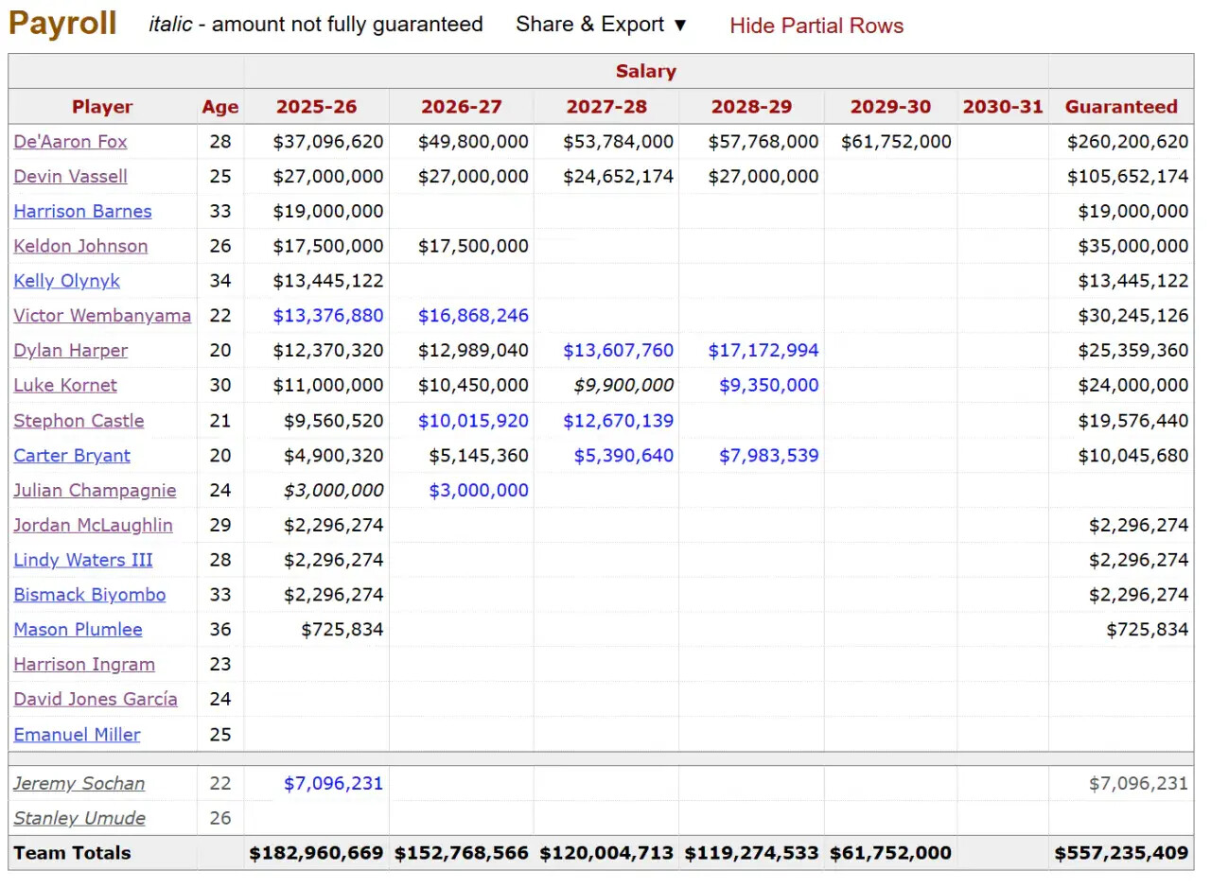This screenshot has width=1211, height=887.
Task: Sort table by the Player column header
Action: 102,107
